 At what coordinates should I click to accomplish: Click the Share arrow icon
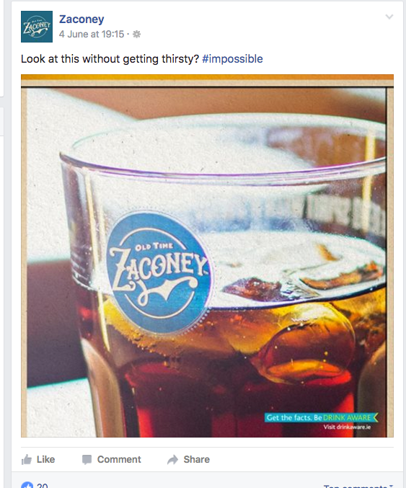coord(172,460)
